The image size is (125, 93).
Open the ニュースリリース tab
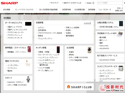tap(105, 10)
